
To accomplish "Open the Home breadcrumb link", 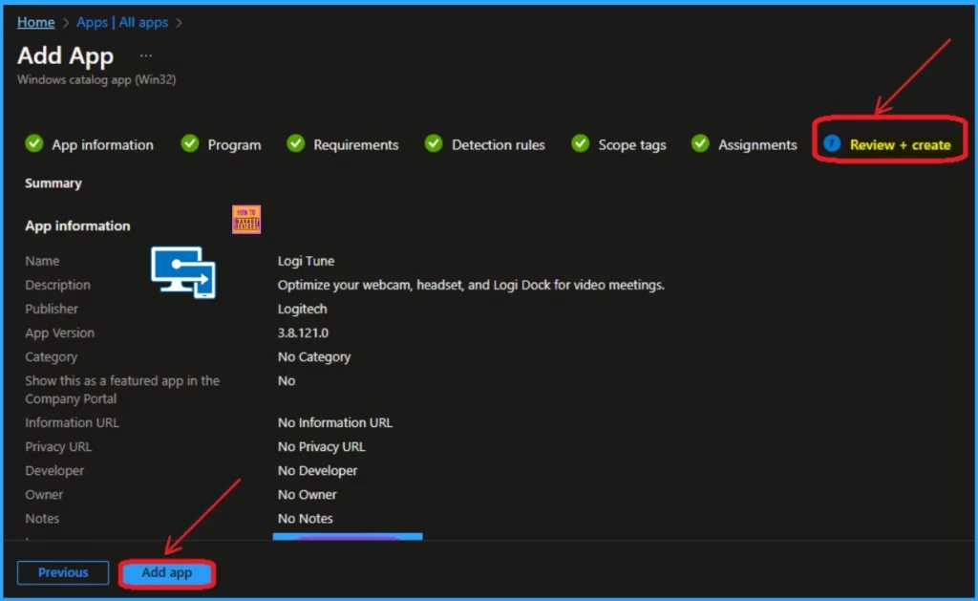I will point(35,23).
